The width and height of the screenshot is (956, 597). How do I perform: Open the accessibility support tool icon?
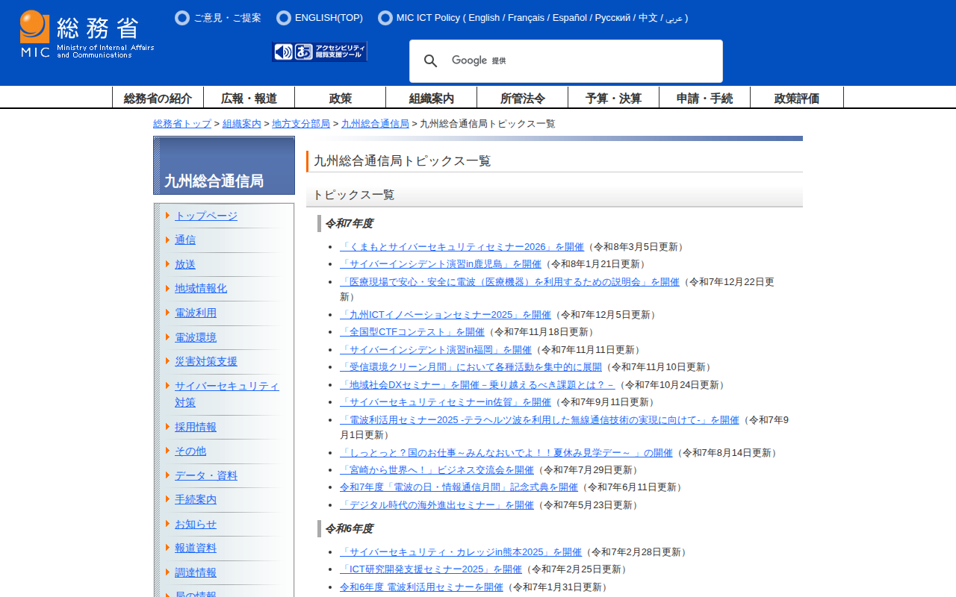(x=320, y=51)
